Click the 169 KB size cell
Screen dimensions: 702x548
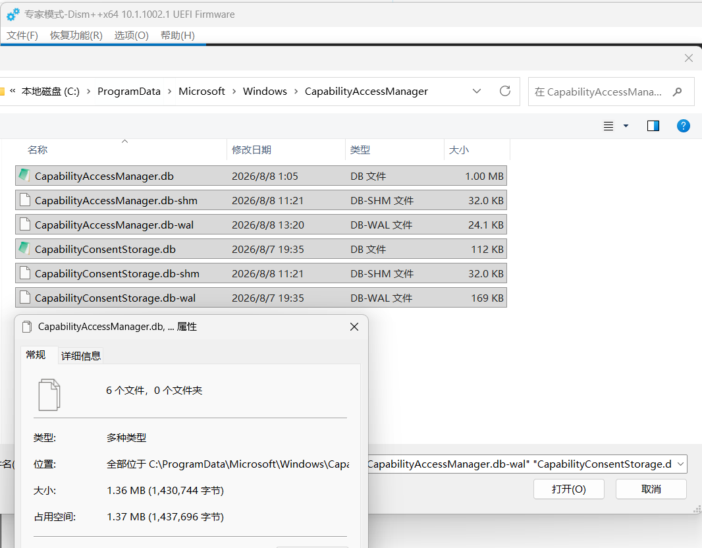click(x=487, y=298)
